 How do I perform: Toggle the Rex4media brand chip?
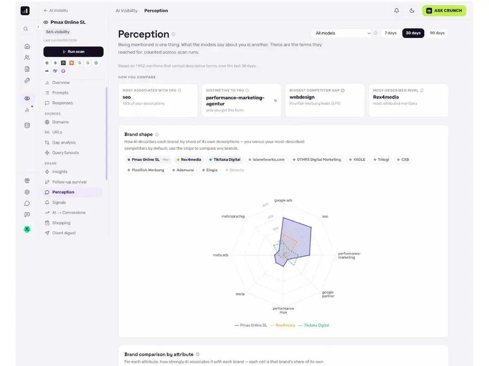point(189,160)
